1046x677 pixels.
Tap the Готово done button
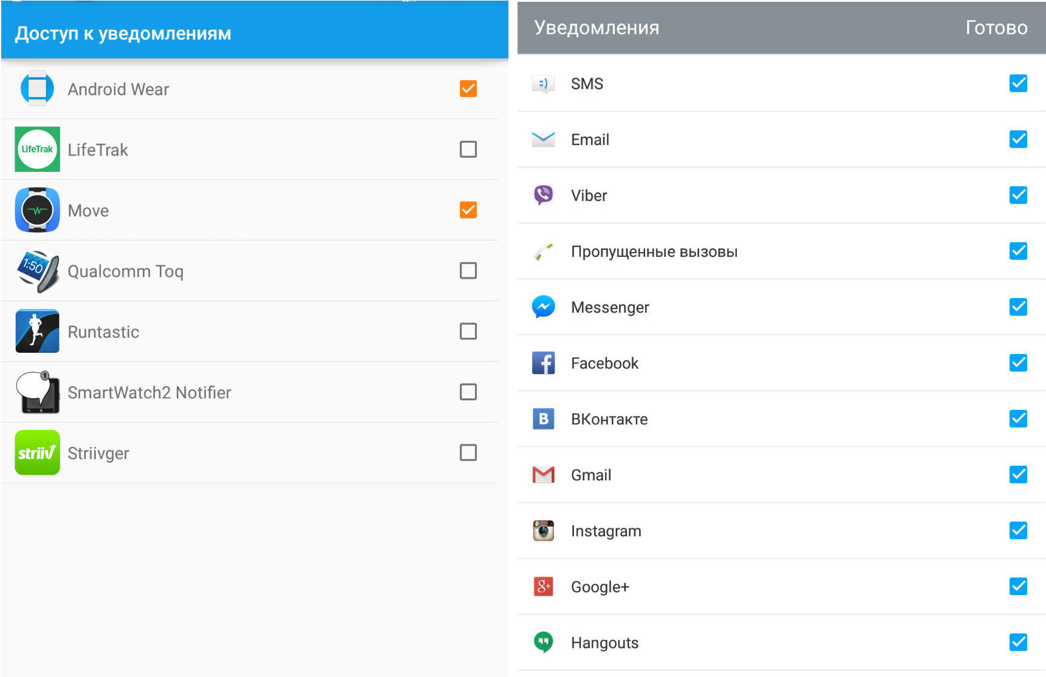pyautogui.click(x=996, y=27)
